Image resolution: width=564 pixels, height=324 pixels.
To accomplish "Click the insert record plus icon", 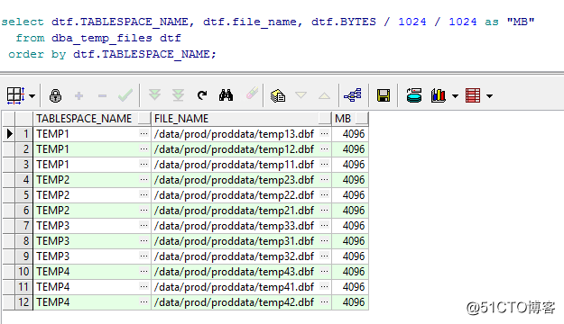I will click(x=79, y=95).
